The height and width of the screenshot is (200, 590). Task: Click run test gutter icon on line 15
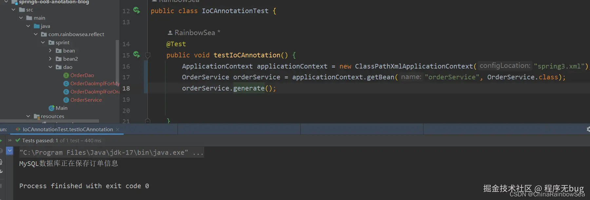point(137,55)
